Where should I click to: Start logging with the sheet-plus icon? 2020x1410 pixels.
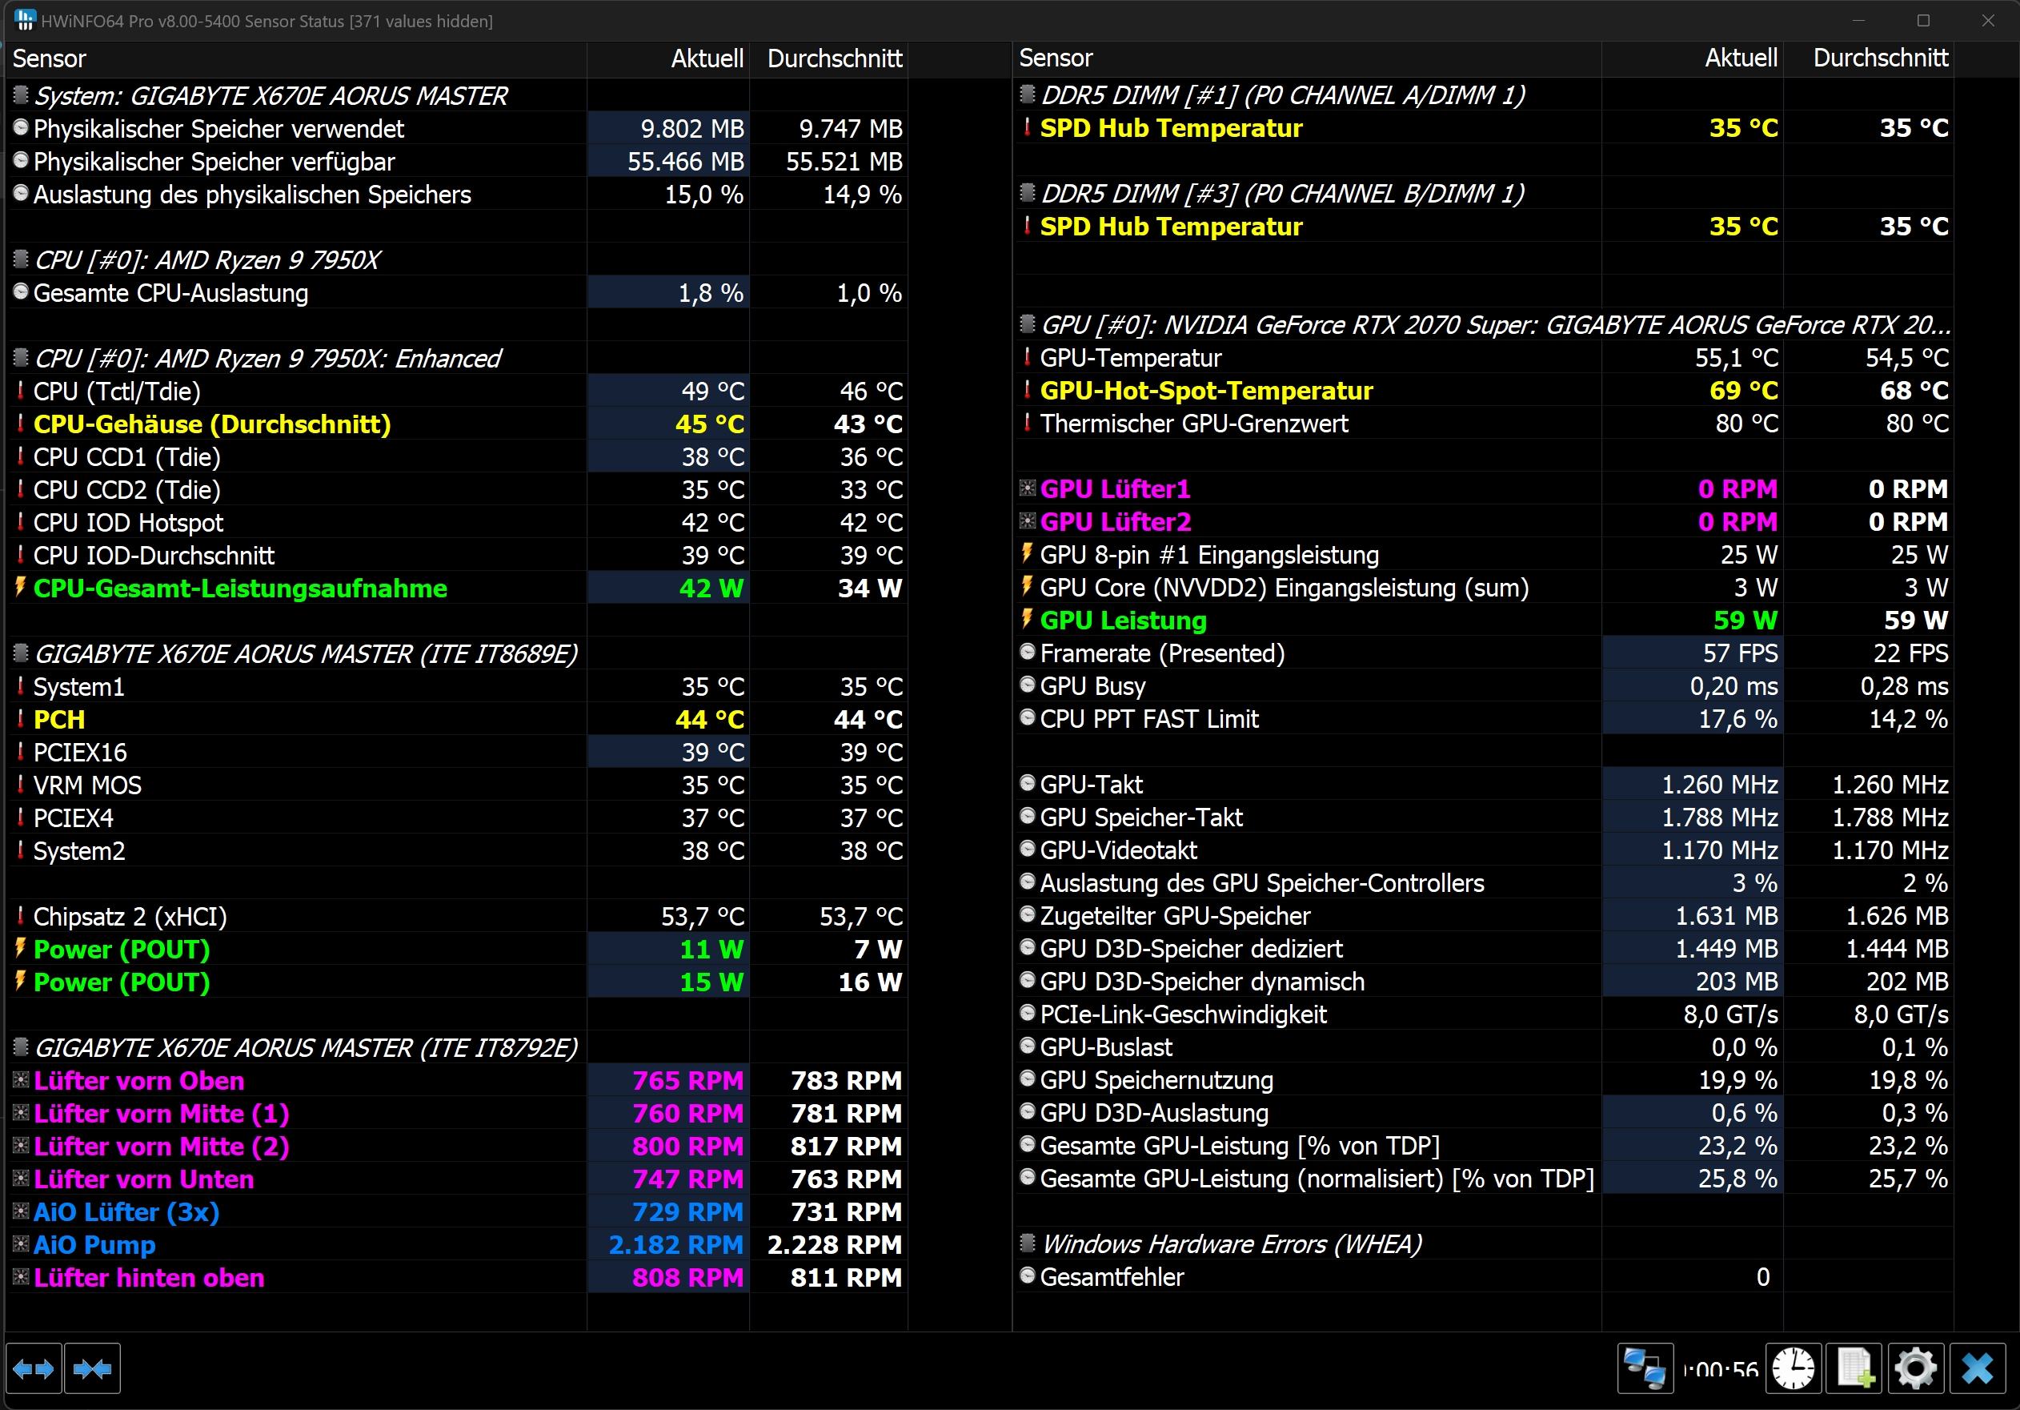1854,1368
